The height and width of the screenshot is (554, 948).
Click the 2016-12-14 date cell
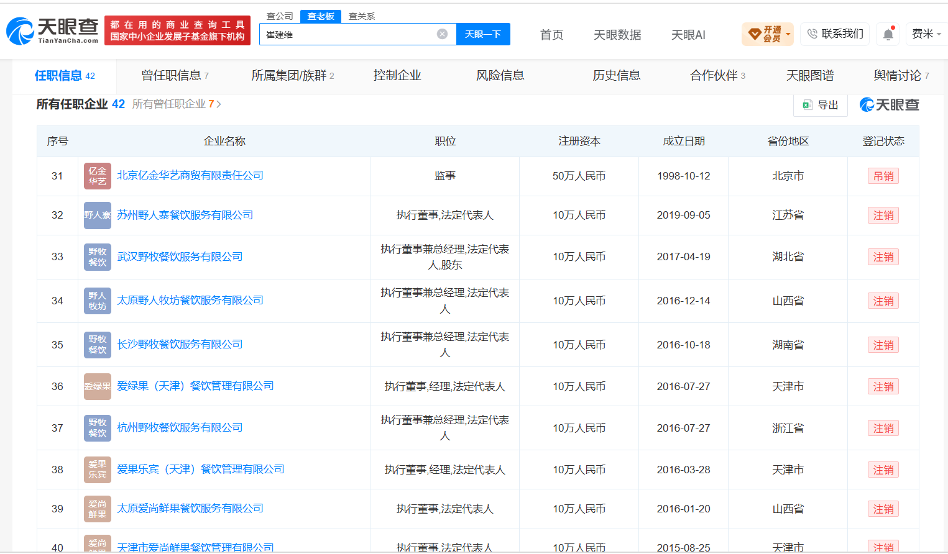[x=684, y=301]
